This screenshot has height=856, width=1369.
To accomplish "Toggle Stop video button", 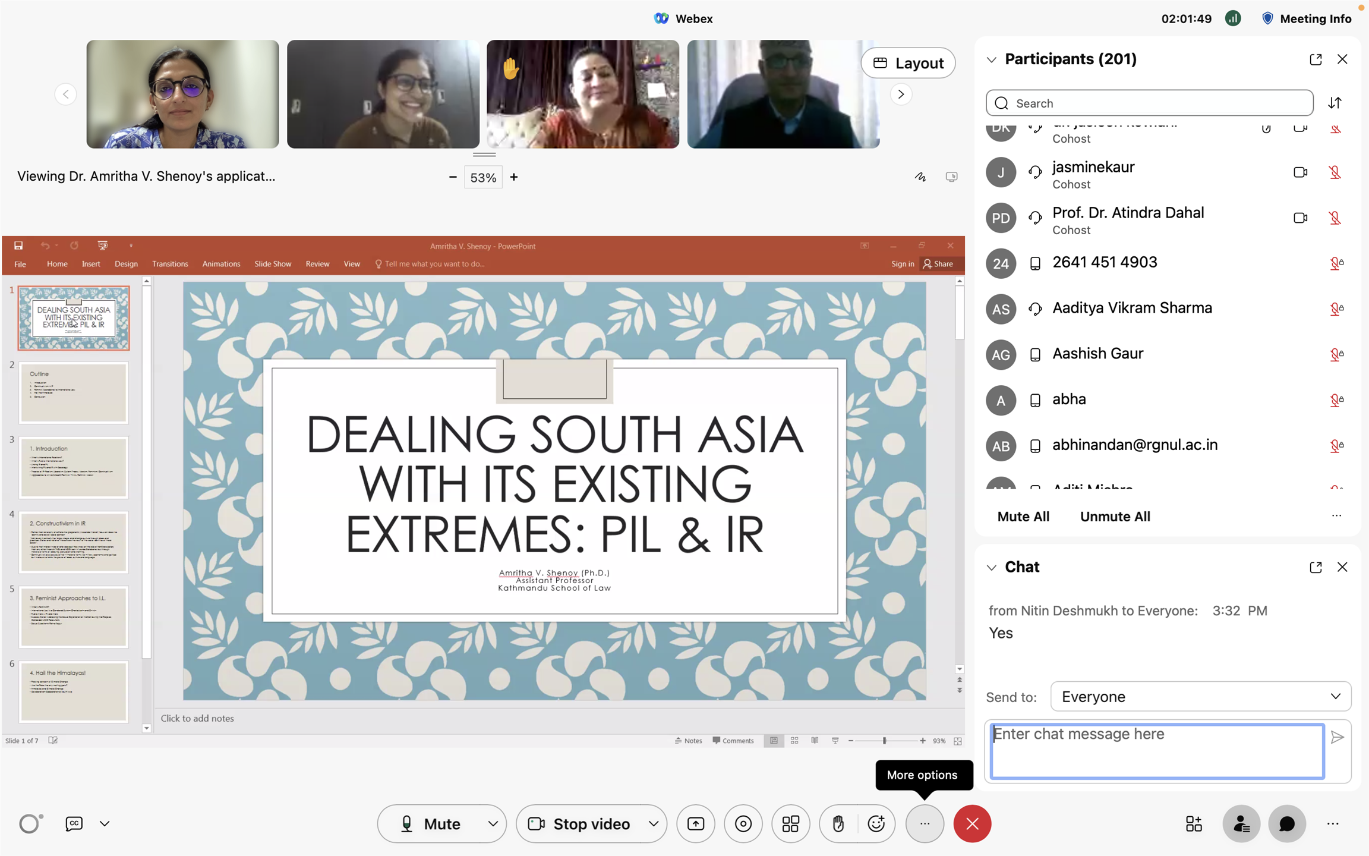I will coord(580,823).
